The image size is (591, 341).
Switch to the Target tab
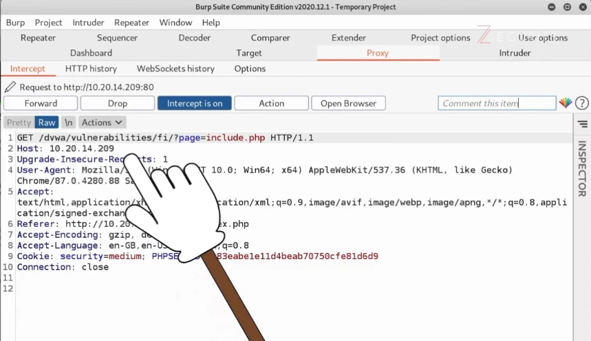click(x=249, y=53)
